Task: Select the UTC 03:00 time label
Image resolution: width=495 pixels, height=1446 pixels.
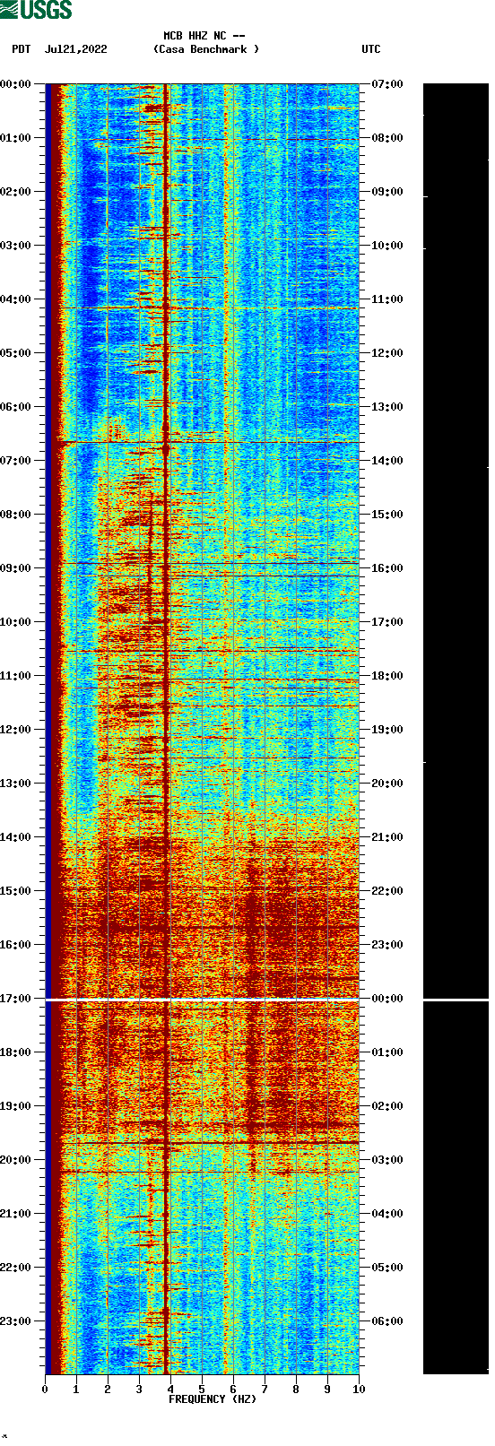Action: 387,1160
